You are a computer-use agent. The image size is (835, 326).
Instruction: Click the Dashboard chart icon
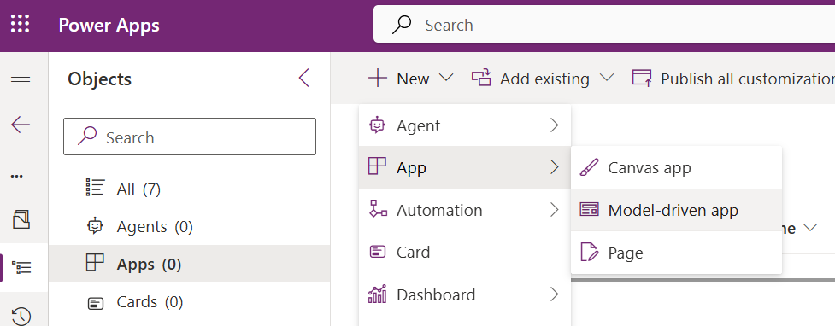coord(377,294)
